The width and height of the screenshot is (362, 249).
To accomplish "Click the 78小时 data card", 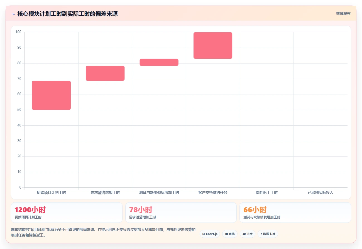I will (x=181, y=213).
